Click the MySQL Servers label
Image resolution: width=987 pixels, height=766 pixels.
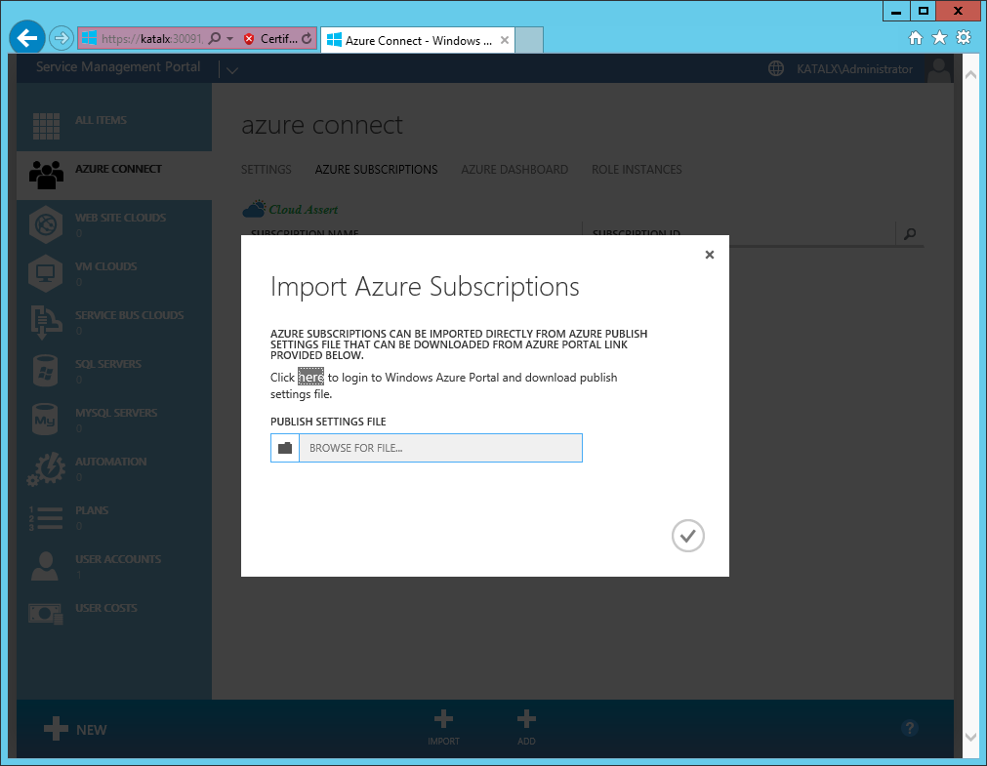pos(116,412)
